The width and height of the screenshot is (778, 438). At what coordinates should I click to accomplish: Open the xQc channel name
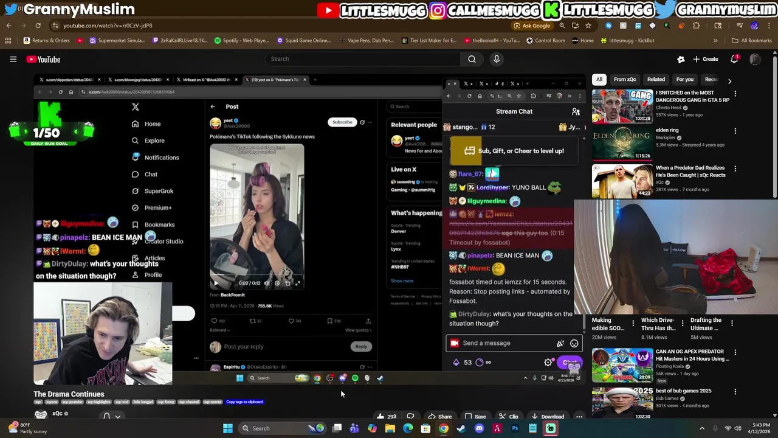point(57,414)
